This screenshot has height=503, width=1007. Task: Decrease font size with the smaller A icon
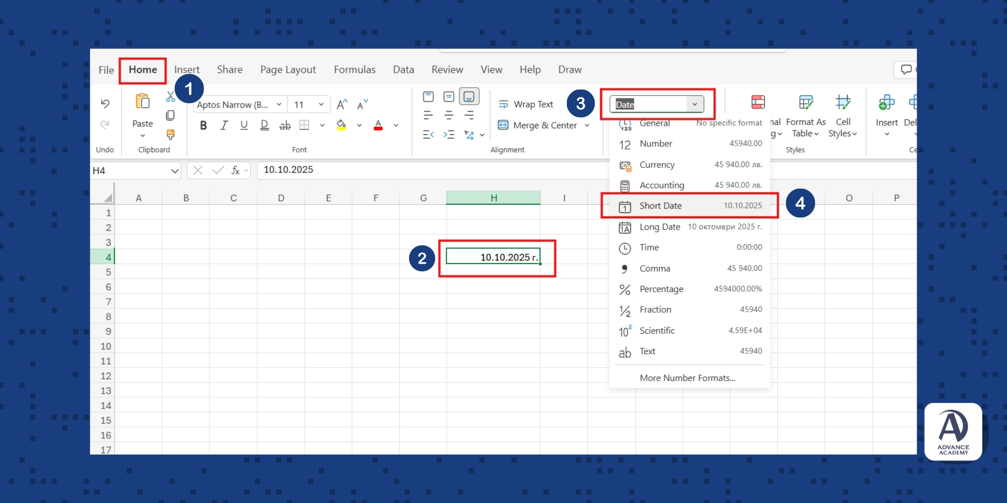point(362,105)
